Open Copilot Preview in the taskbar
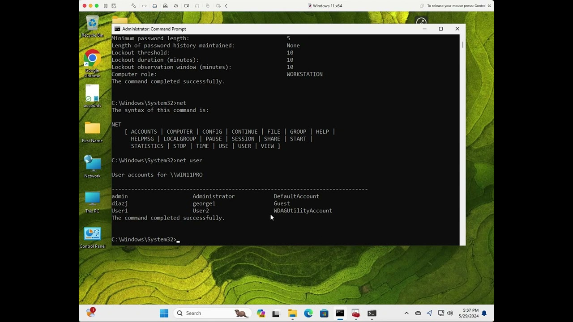Viewport: 573px width, 322px height. 261,313
